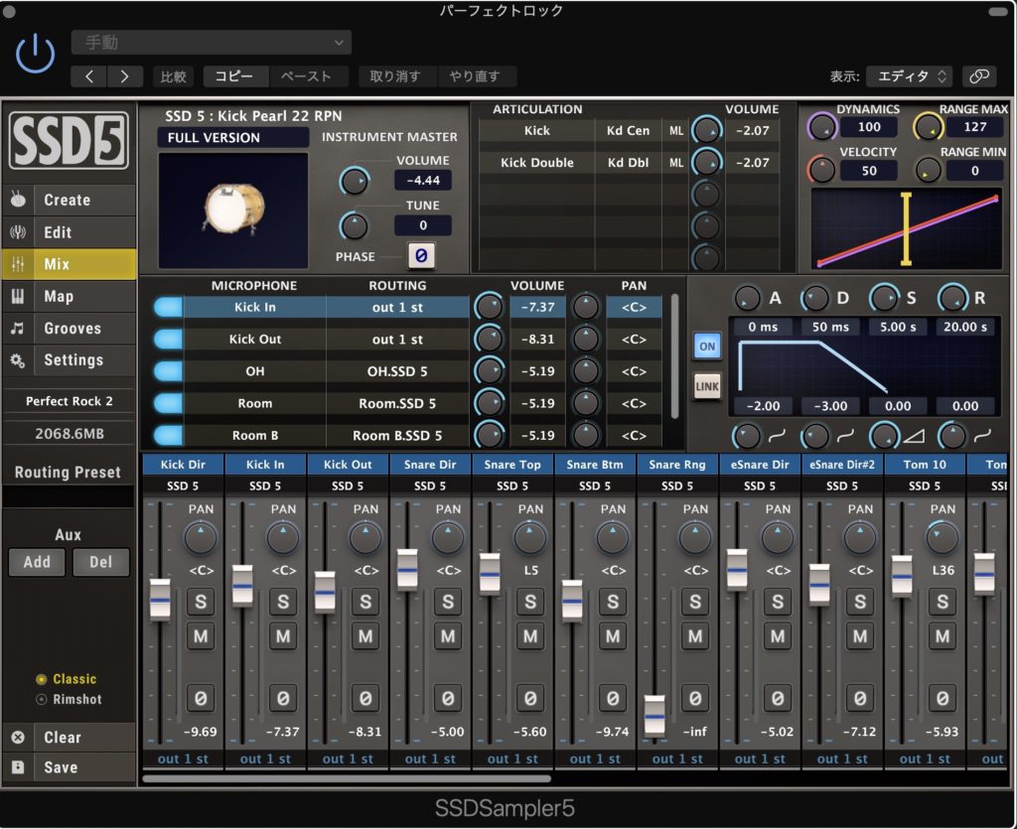The height and width of the screenshot is (829, 1017).
Task: Toggle the envelope ON button
Action: (x=708, y=345)
